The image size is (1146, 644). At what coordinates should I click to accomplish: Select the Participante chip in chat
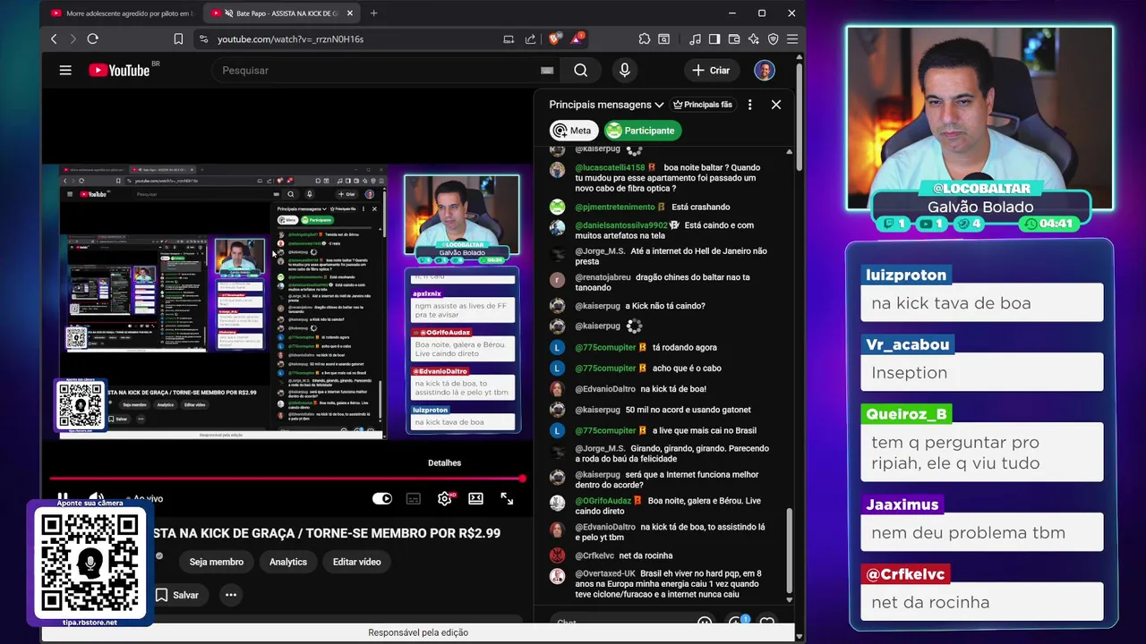coord(642,131)
